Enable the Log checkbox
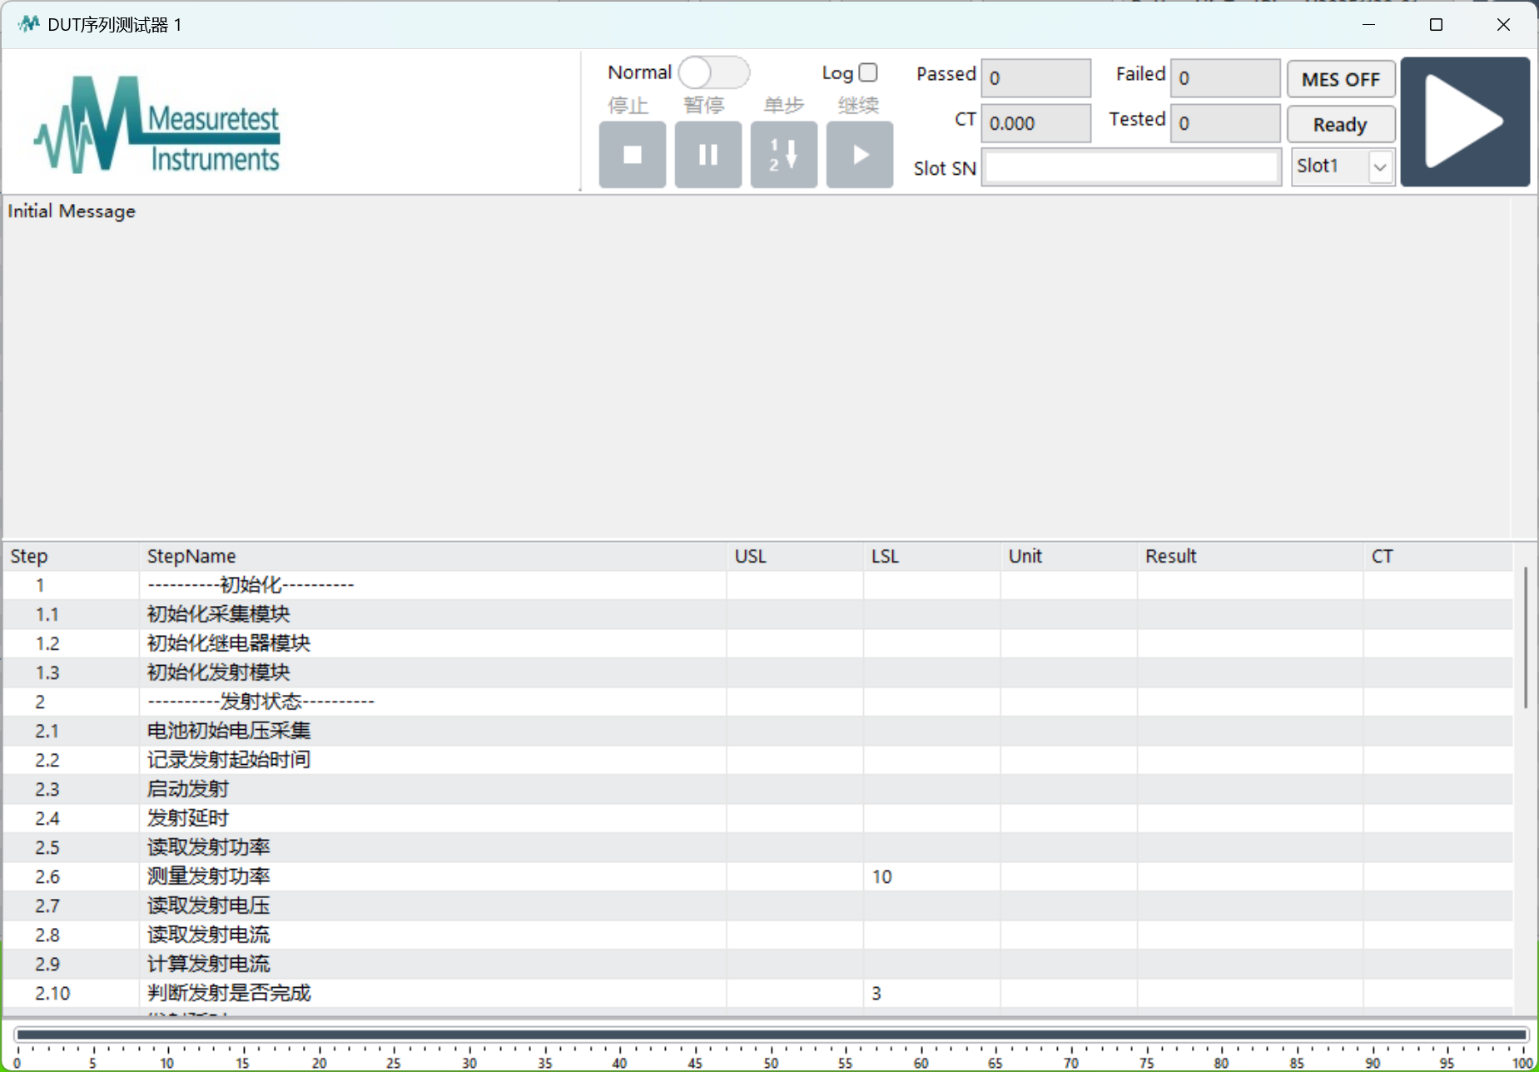Image resolution: width=1539 pixels, height=1072 pixels. 868,73
